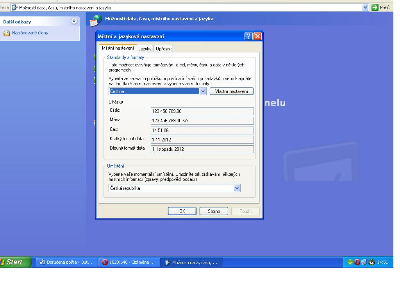Click the network computers tray icon
400x300 pixels.
pyautogui.click(x=364, y=262)
